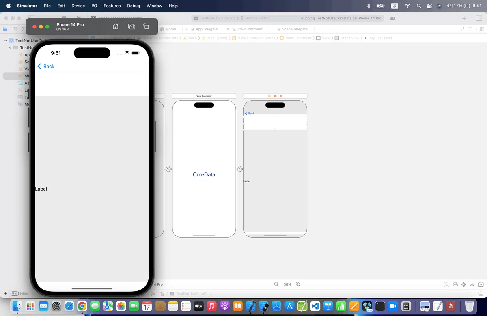Zoom in the storyboard canvas
This screenshot has height=316, width=487.
(298, 284)
